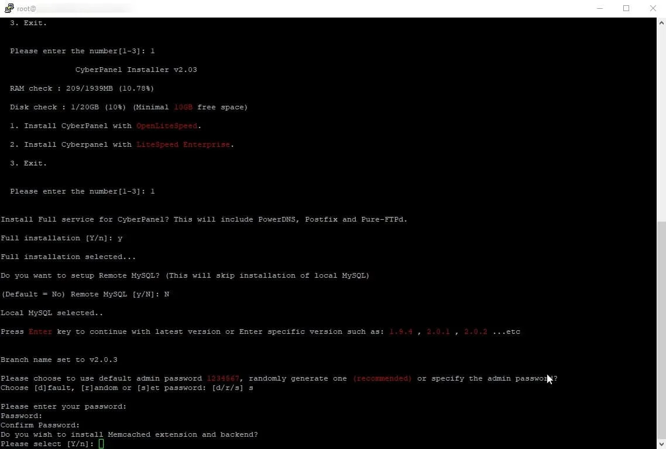Viewport: 666px width, 449px height.
Task: Click the "Confirm Password:" line
Action: pos(40,425)
